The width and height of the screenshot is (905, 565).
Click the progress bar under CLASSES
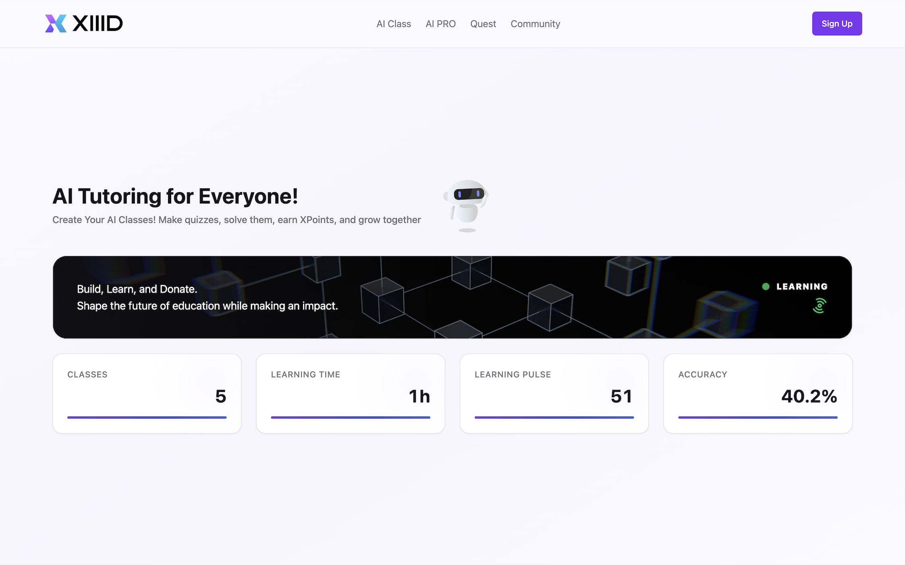tap(147, 417)
